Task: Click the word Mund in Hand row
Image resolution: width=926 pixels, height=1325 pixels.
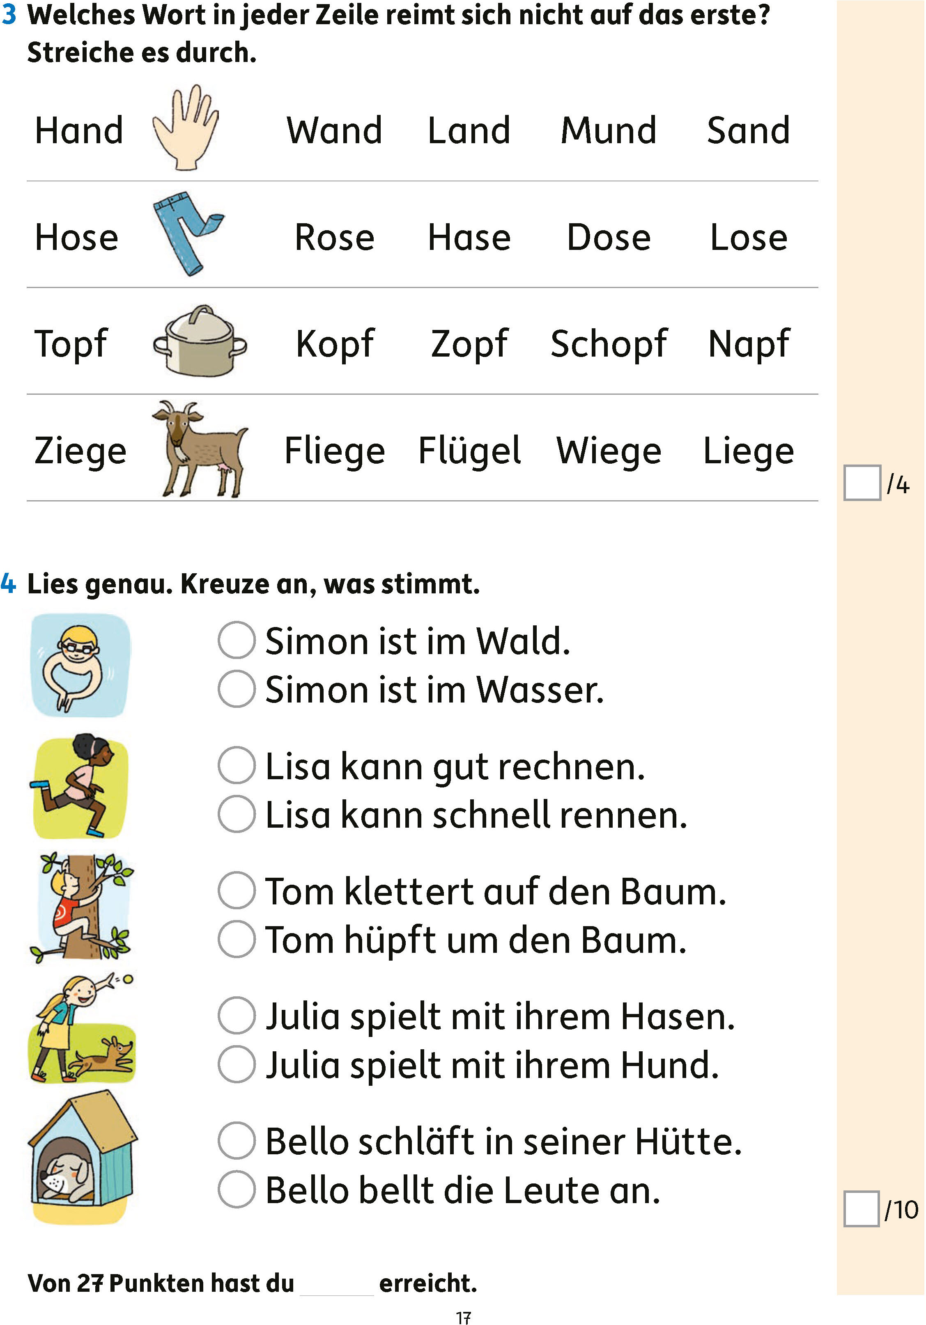Action: click(x=608, y=130)
